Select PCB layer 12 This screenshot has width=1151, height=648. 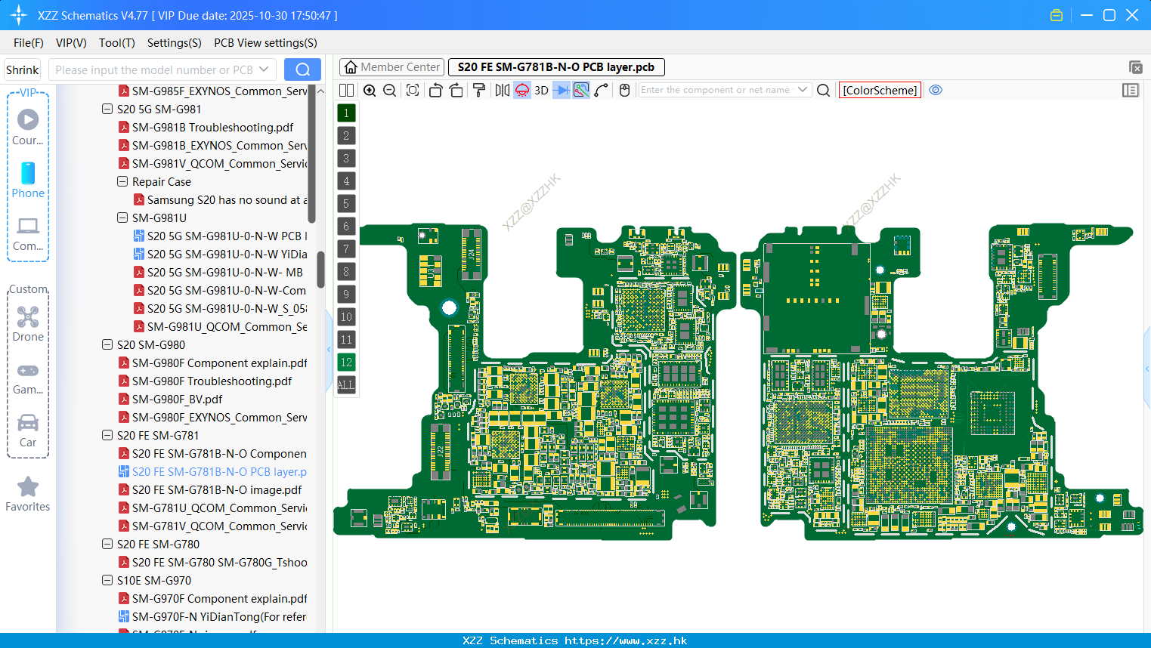[346, 363]
